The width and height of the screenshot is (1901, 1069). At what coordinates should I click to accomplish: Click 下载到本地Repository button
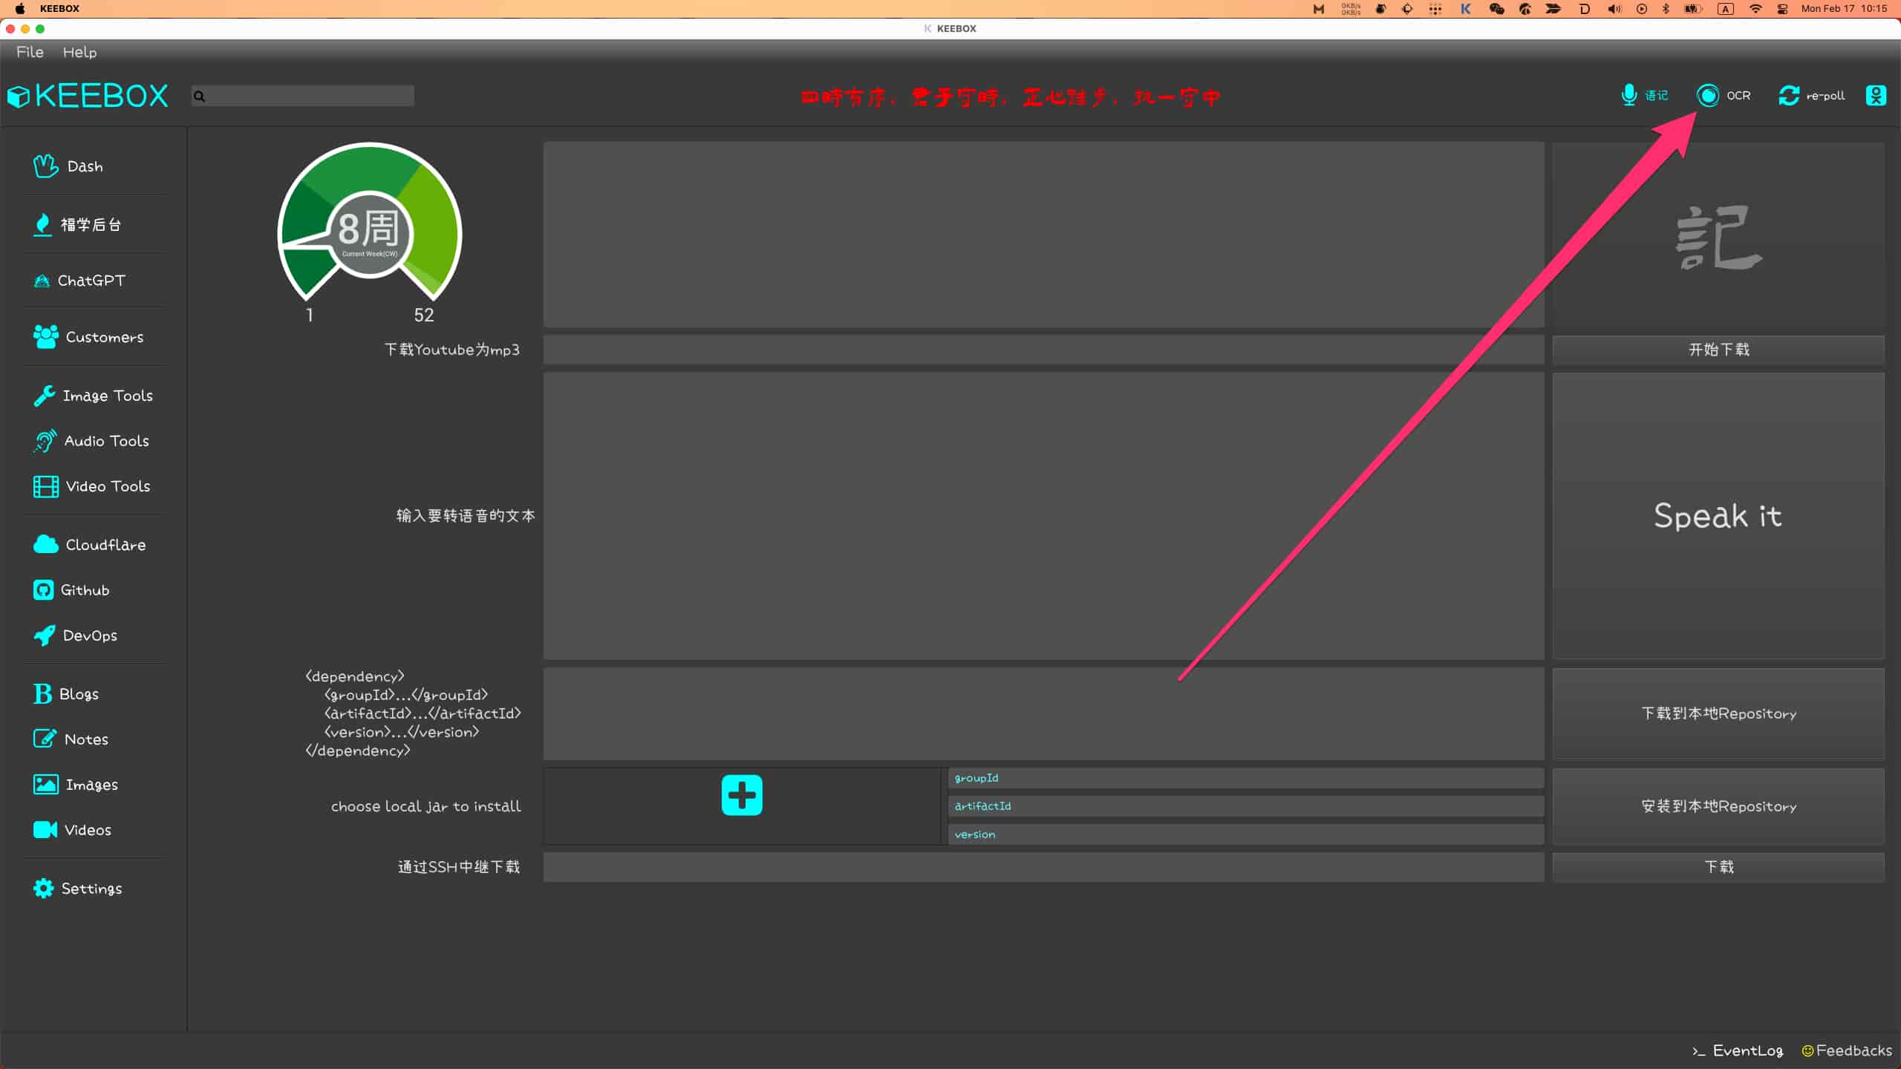pyautogui.click(x=1718, y=713)
